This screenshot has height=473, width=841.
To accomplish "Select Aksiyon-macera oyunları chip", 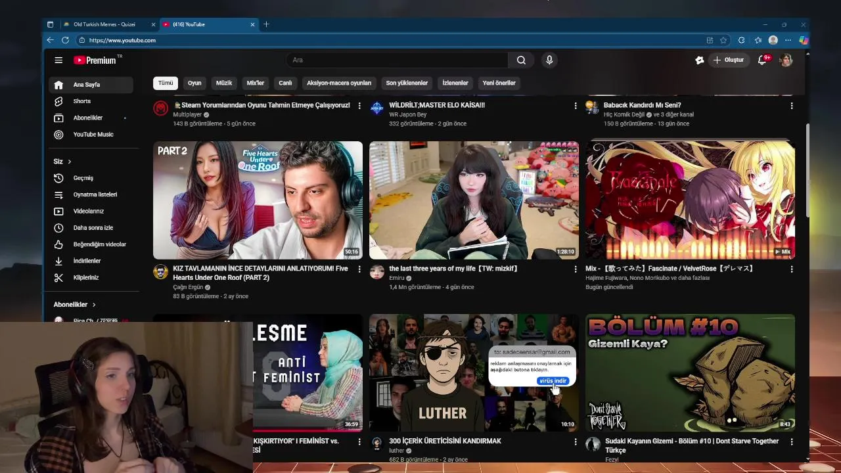I will (339, 83).
